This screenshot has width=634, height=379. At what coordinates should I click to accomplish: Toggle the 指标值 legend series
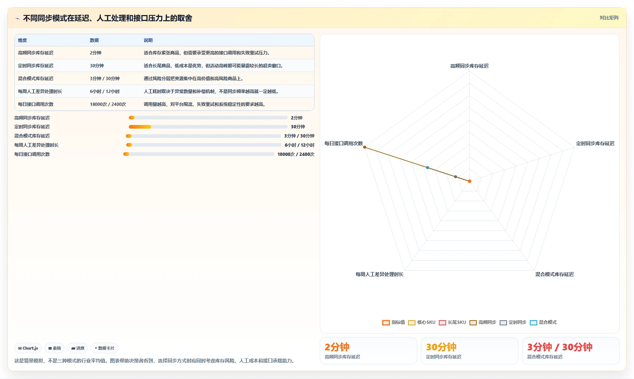click(393, 322)
